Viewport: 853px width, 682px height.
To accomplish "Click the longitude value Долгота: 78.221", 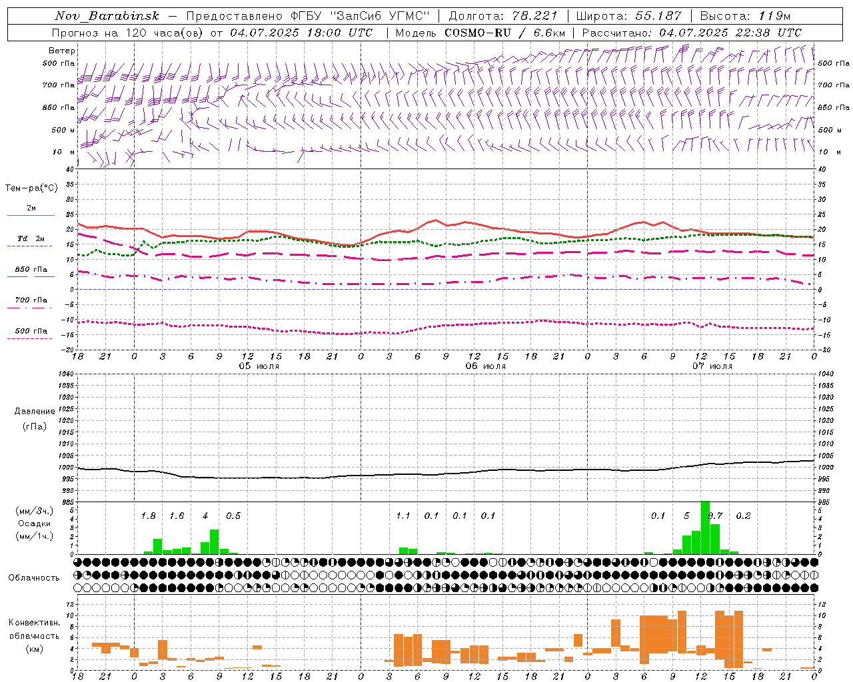I will coord(503,16).
